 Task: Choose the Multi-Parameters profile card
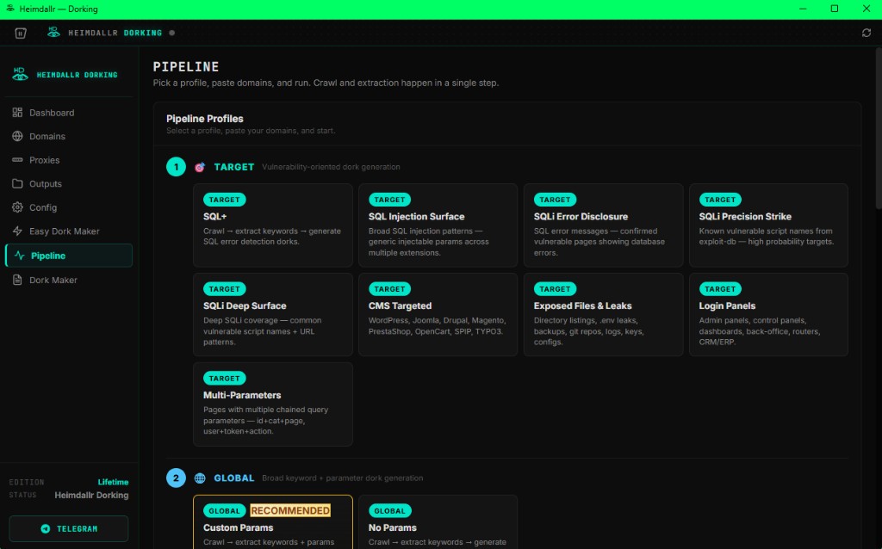click(273, 404)
